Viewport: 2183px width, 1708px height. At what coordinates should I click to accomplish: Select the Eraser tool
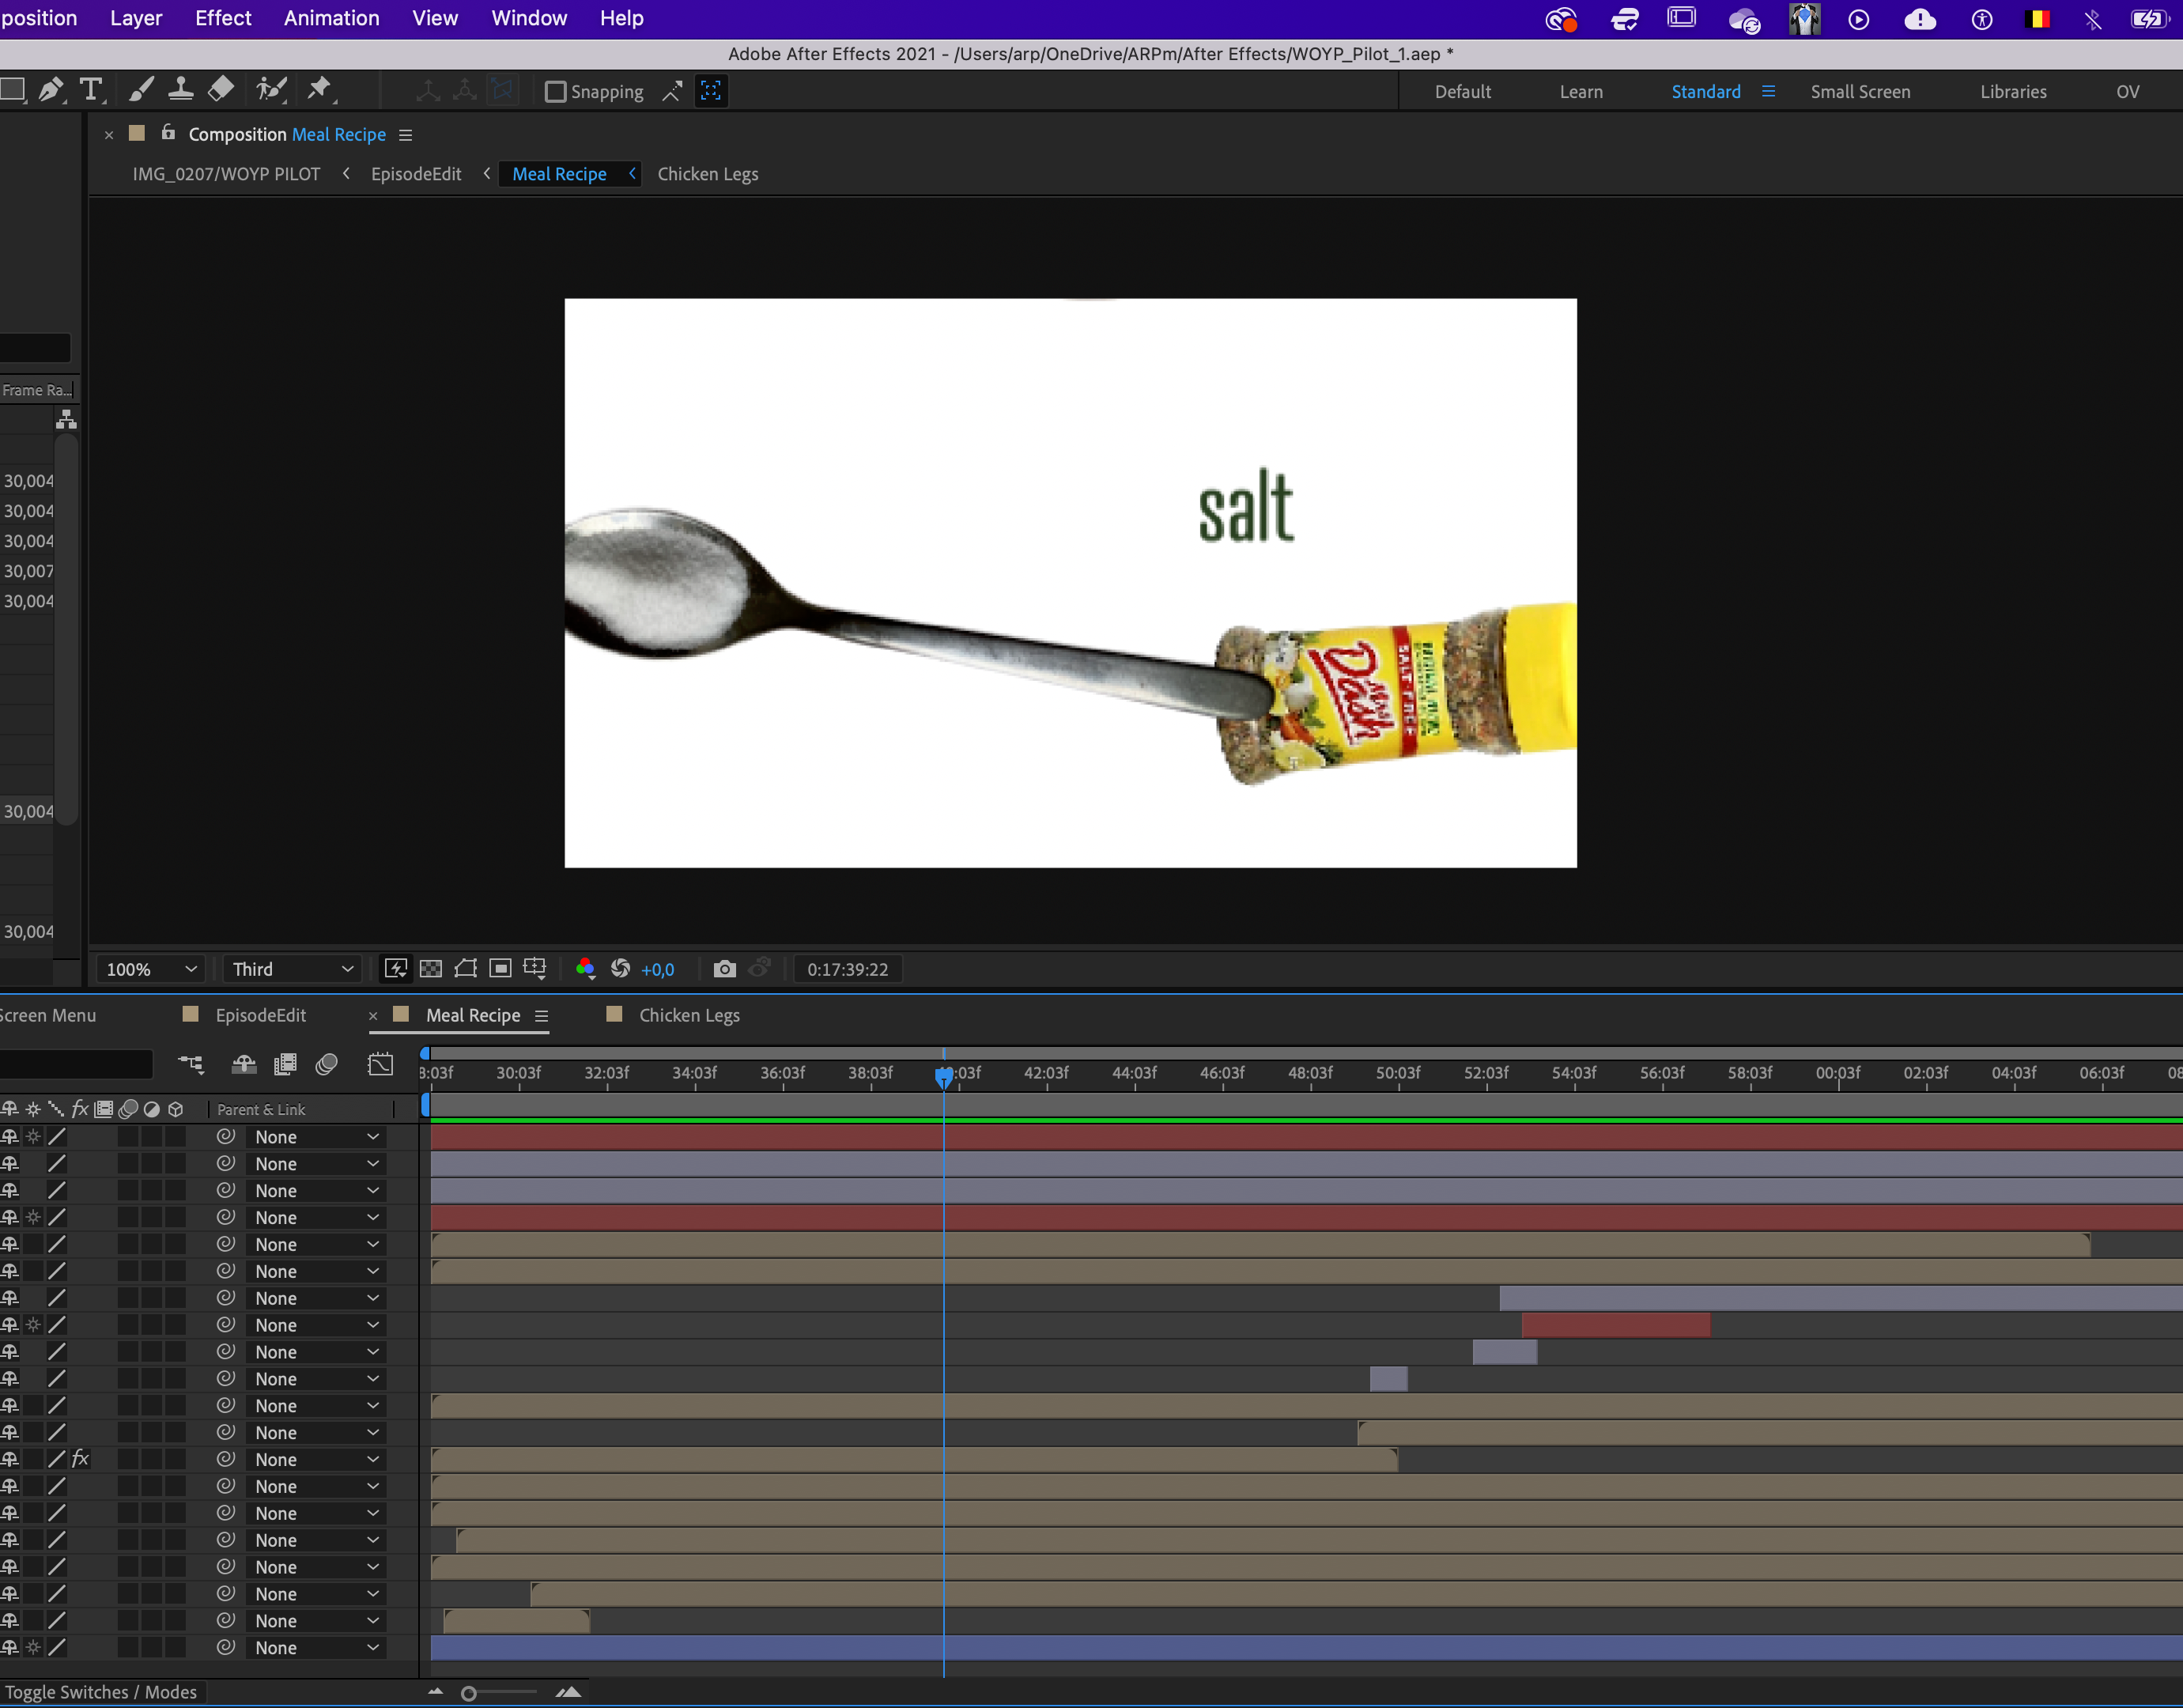click(x=221, y=91)
